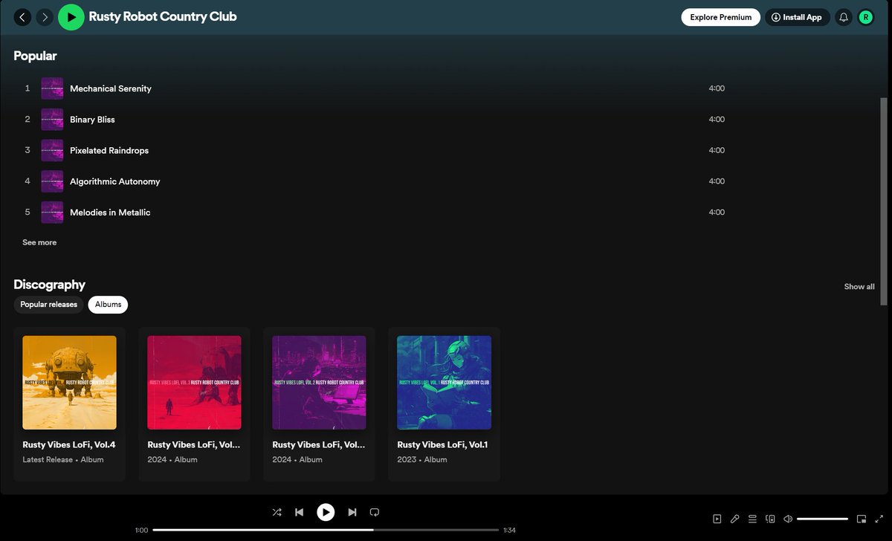Click Algorithmic Autonomy cover thumbnail
The width and height of the screenshot is (892, 541).
click(52, 181)
